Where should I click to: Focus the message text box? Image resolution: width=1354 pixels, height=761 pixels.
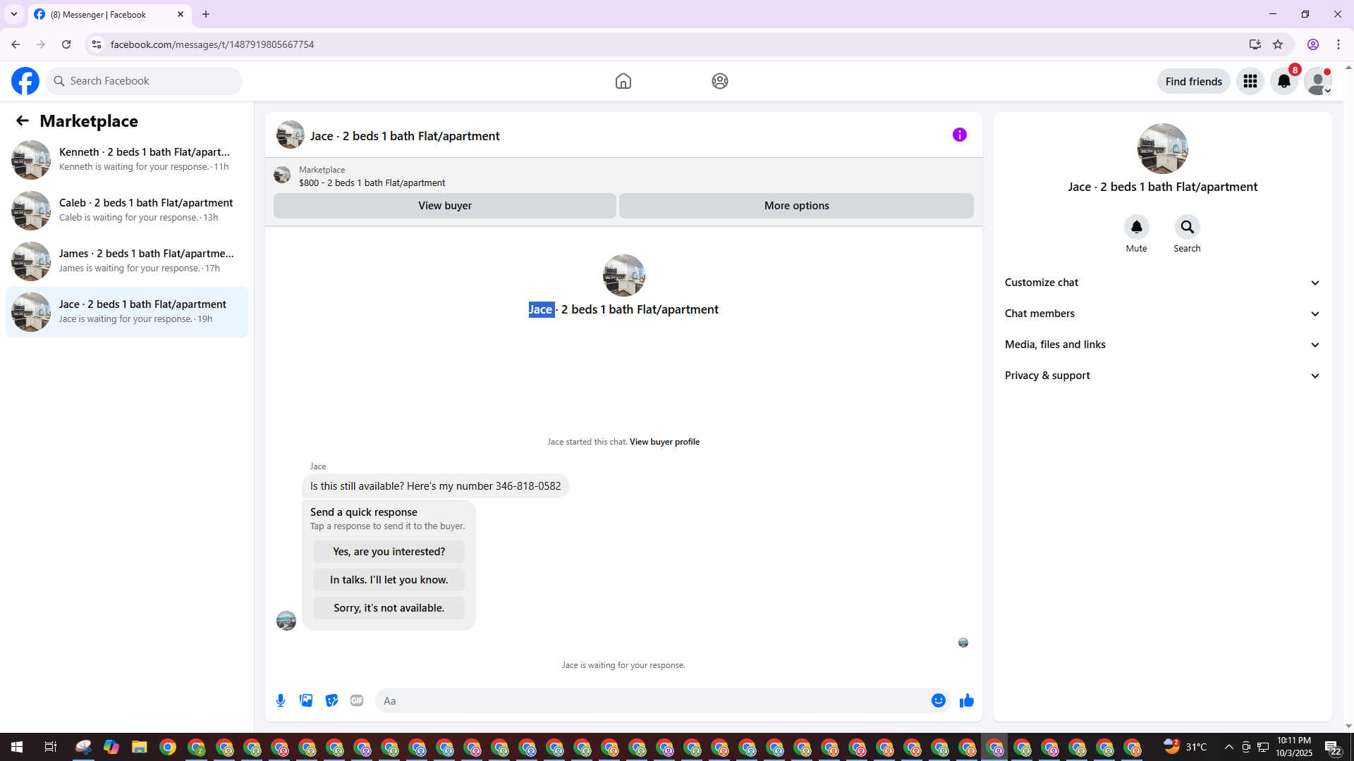coord(652,700)
